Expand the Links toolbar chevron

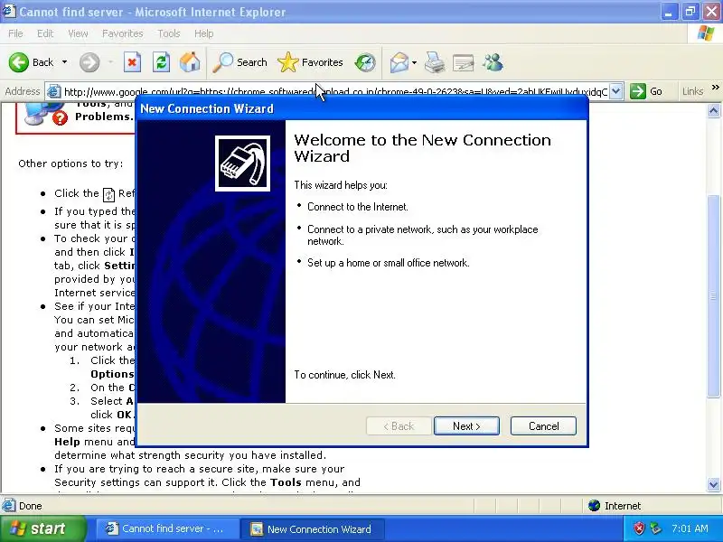[x=715, y=87]
